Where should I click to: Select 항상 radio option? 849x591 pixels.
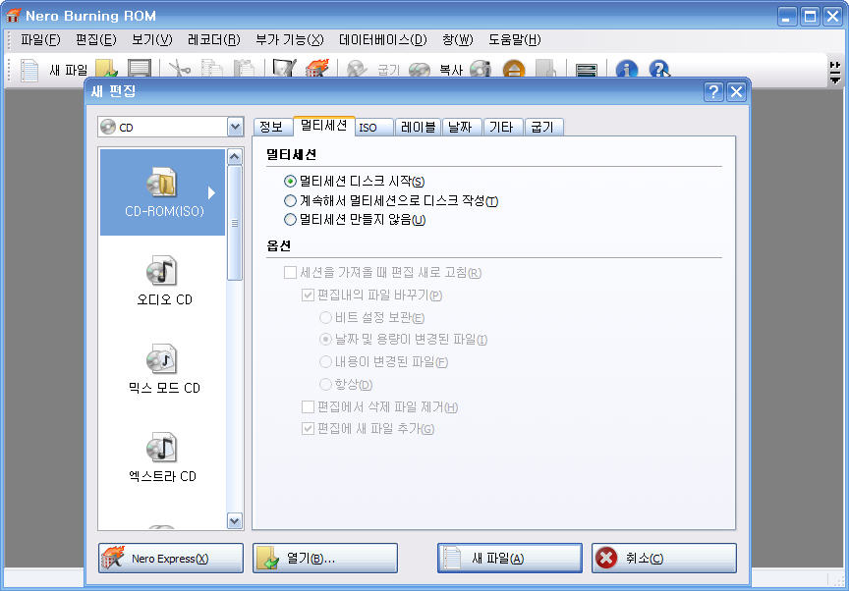tap(325, 384)
